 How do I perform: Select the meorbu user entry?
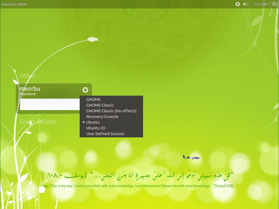click(x=30, y=88)
